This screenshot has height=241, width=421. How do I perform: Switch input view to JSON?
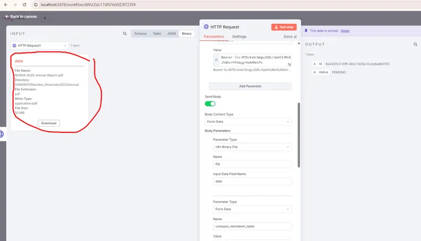(171, 34)
